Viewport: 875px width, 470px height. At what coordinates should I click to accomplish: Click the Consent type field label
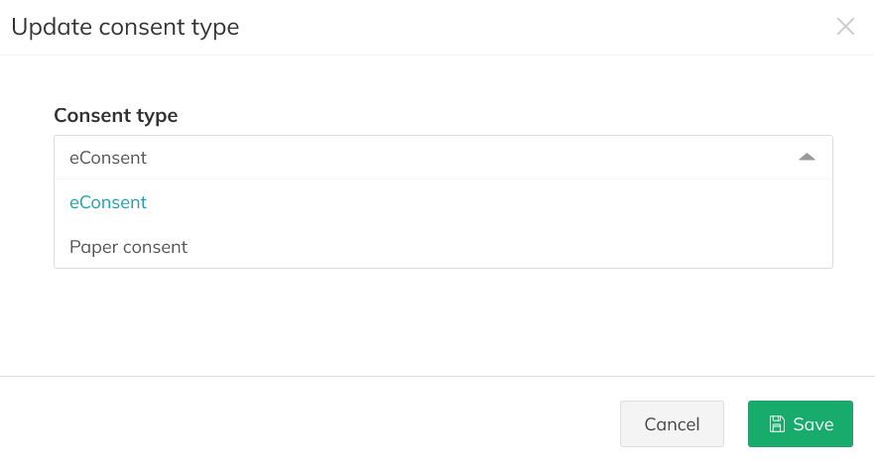(116, 115)
